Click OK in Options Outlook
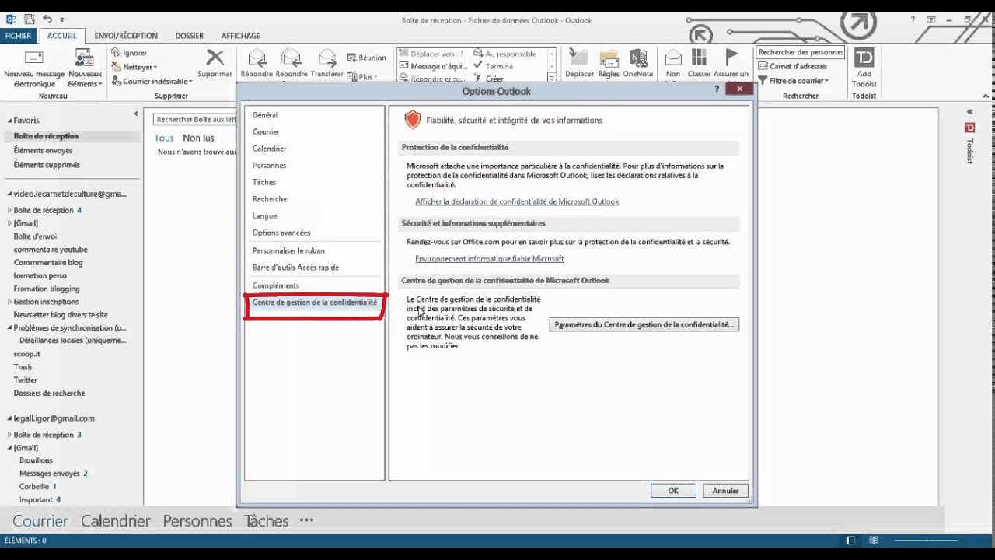995x560 pixels. pyautogui.click(x=673, y=491)
